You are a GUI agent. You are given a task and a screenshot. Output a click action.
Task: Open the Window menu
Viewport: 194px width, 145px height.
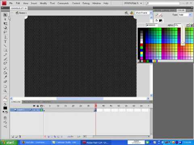97,3
